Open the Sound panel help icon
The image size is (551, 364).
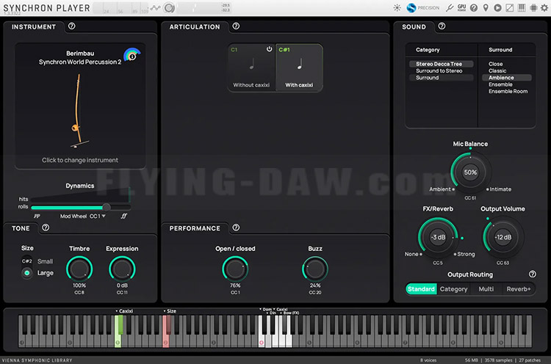[x=442, y=26]
